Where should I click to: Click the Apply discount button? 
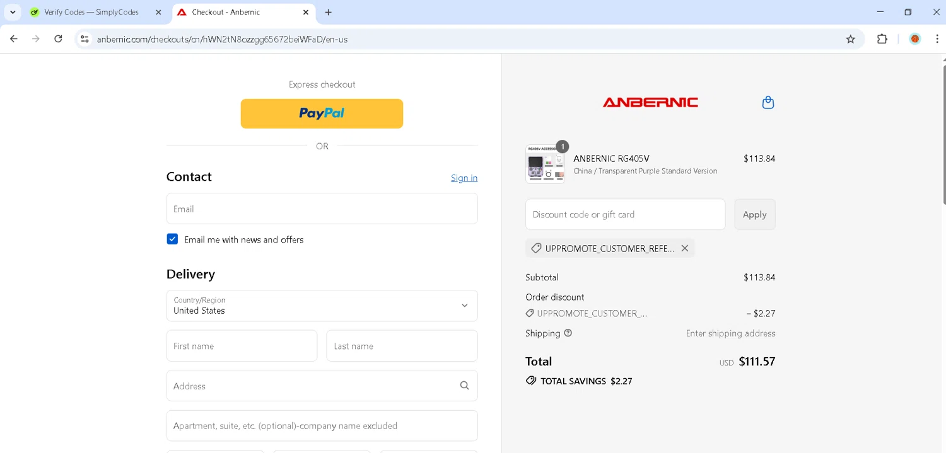[755, 214]
